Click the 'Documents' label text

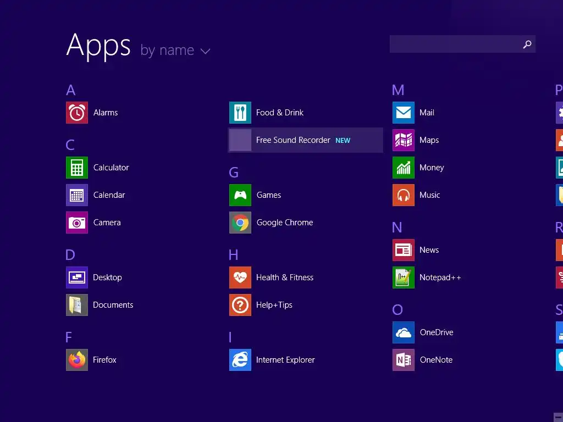tap(113, 305)
